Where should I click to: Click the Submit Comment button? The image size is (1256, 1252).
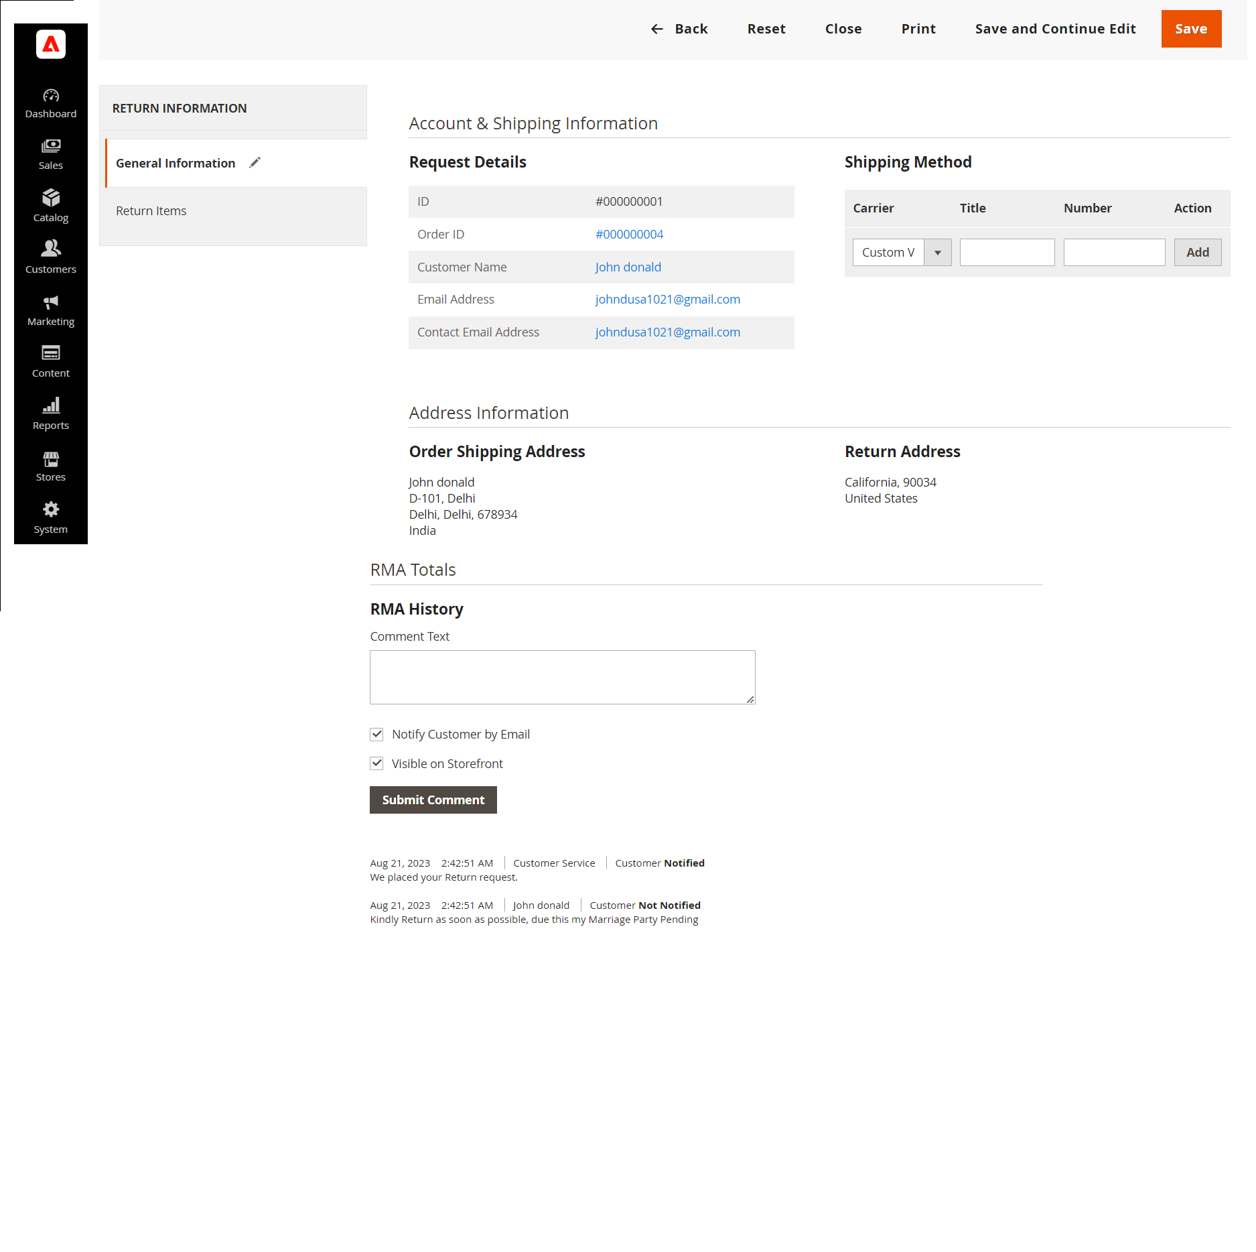tap(433, 800)
